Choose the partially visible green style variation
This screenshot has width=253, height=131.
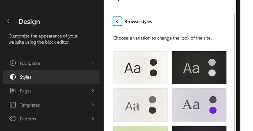point(141,128)
